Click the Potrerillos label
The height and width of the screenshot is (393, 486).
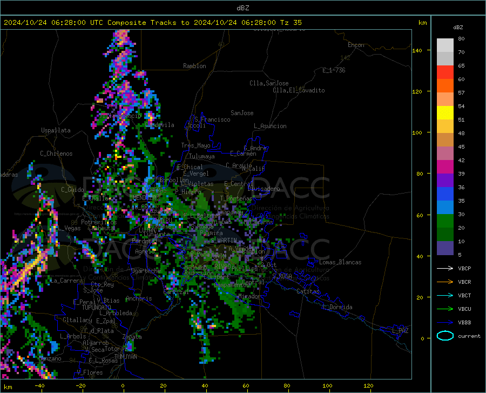pyautogui.click(x=99, y=222)
